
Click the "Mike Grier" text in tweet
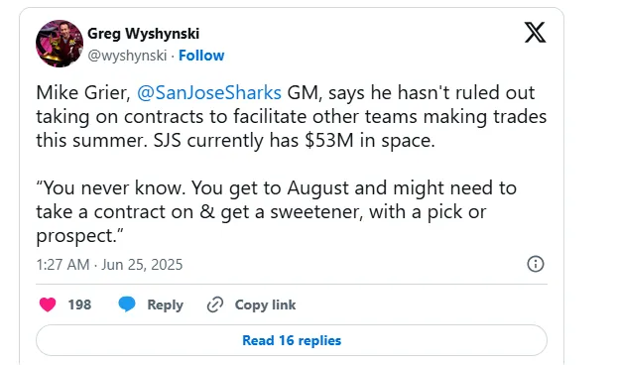83,93
